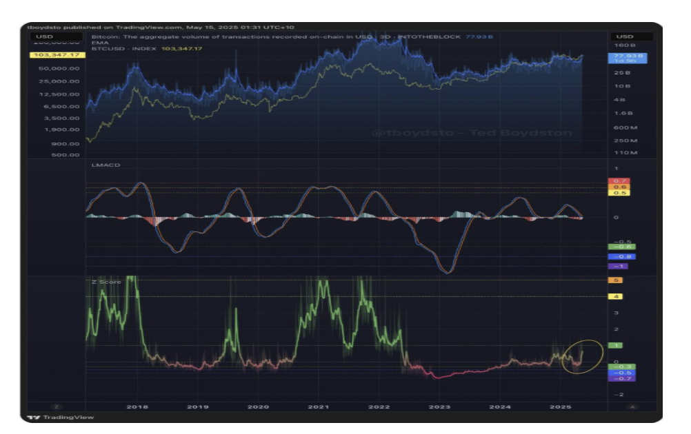
Task: Click the TradingView logo at the chart footer
Action: click(x=61, y=417)
